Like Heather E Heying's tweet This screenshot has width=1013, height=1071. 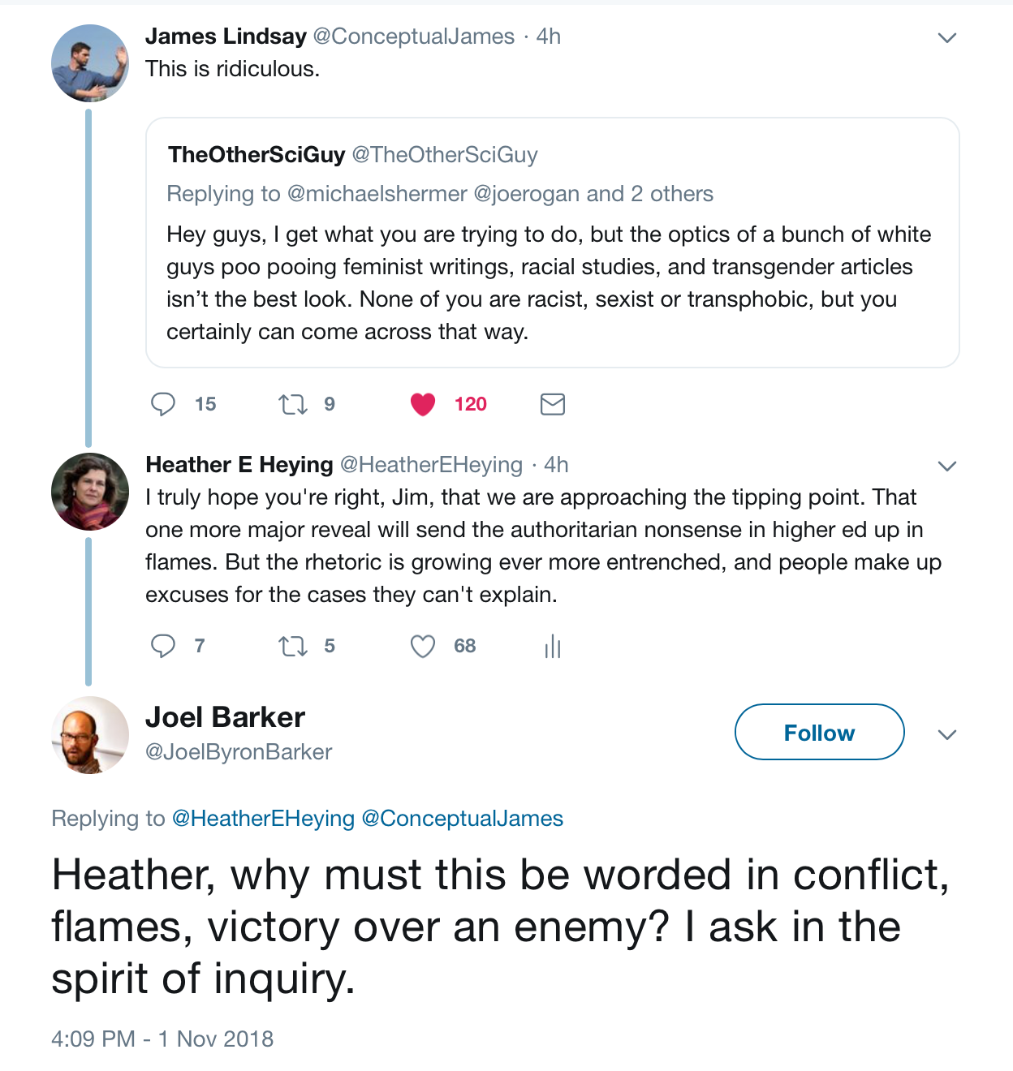pyautogui.click(x=423, y=646)
